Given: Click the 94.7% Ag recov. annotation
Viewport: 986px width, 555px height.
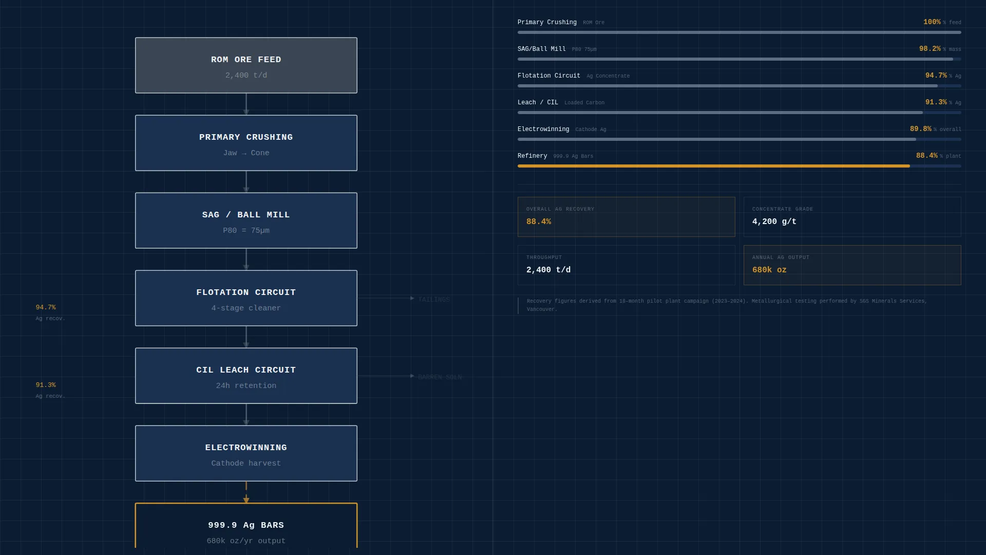Looking at the screenshot, I should pos(50,312).
